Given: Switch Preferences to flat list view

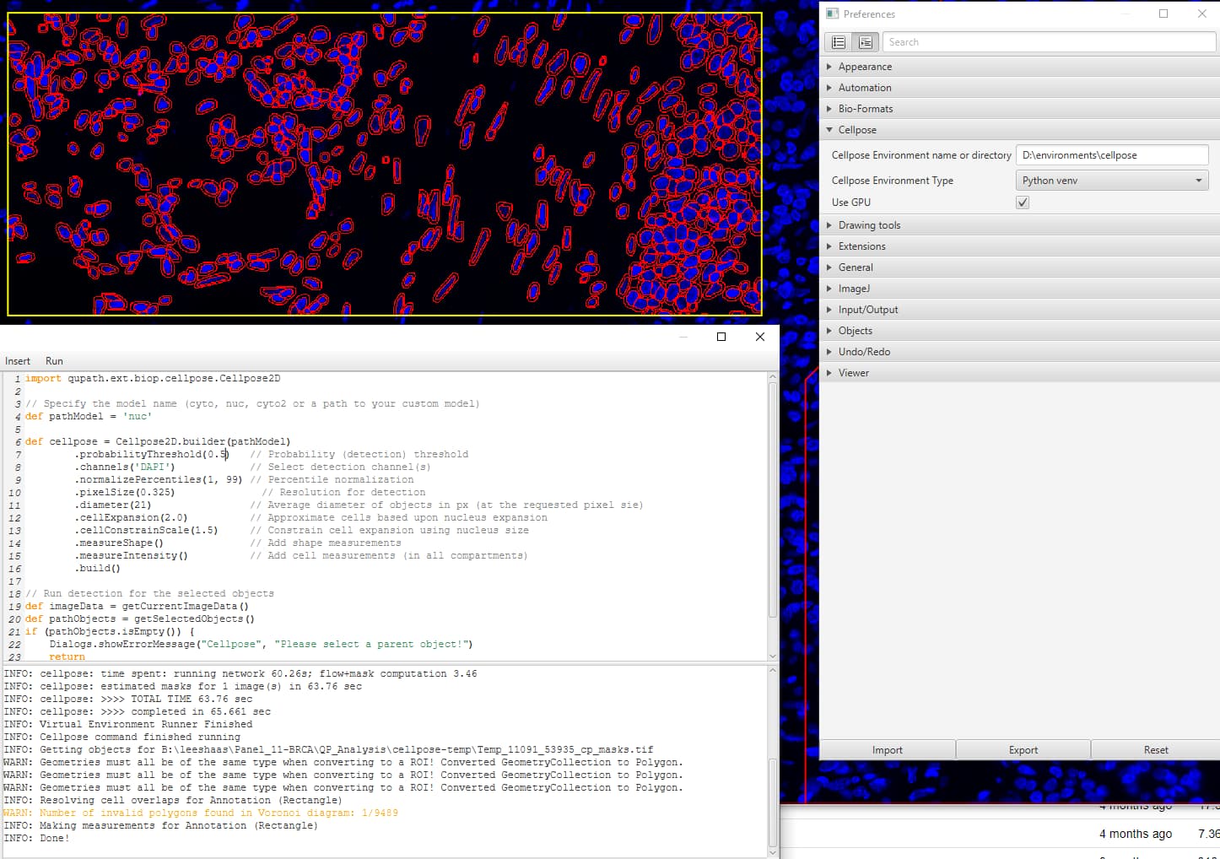Looking at the screenshot, I should [x=838, y=41].
